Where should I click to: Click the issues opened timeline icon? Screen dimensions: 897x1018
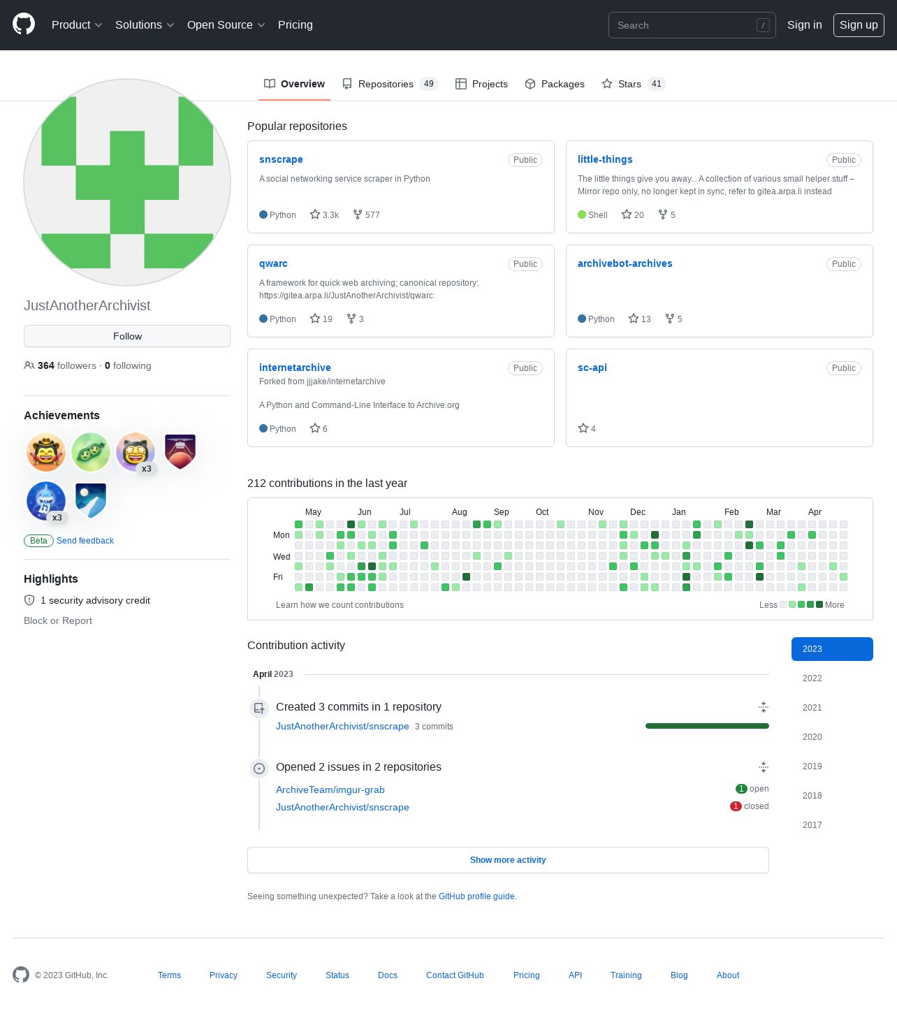coord(259,769)
